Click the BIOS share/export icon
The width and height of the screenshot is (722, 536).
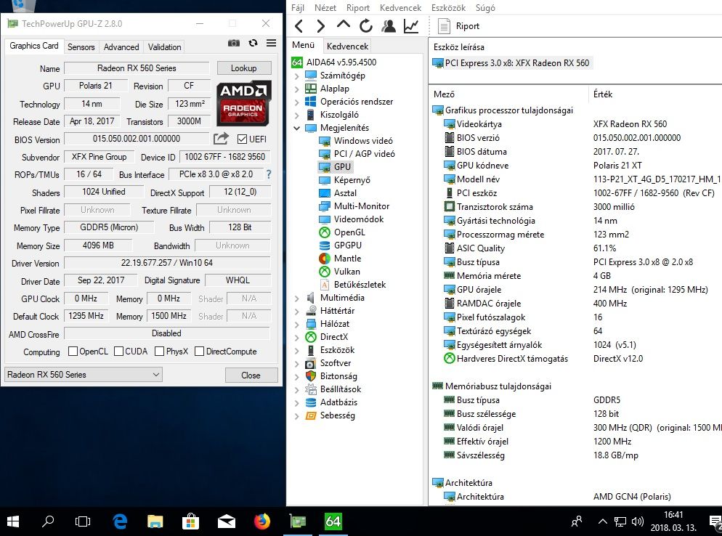click(221, 138)
